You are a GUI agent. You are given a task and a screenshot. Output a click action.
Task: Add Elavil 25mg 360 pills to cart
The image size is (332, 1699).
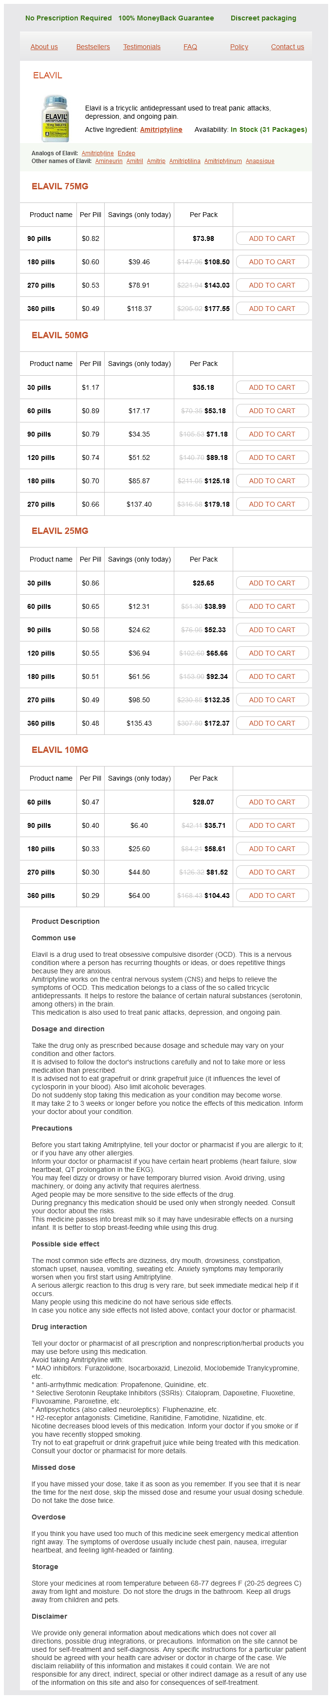(272, 724)
